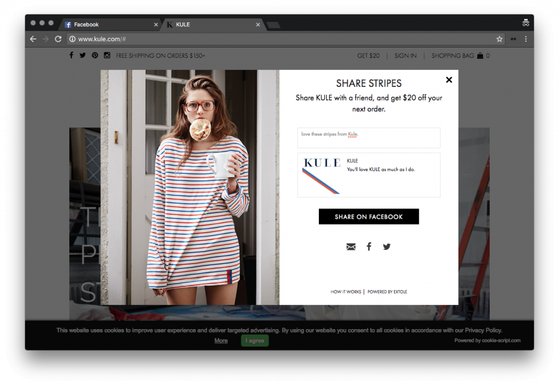Navigate back using the browser back arrow
Image resolution: width=559 pixels, height=386 pixels.
[x=33, y=39]
